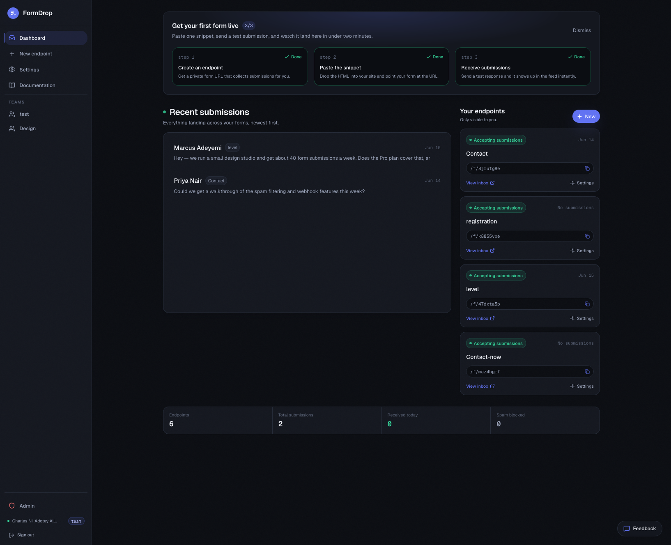
Task: Click the registration endpoint title
Action: [x=481, y=222]
